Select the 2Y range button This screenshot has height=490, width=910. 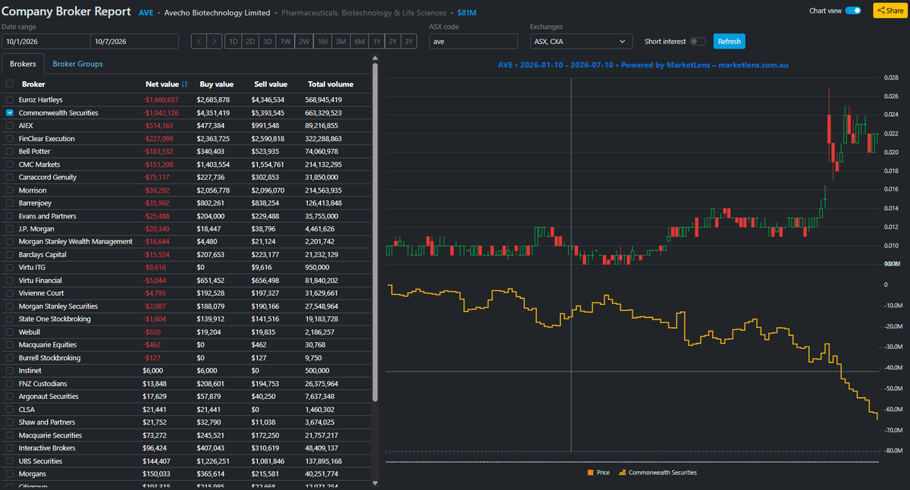[x=394, y=42]
